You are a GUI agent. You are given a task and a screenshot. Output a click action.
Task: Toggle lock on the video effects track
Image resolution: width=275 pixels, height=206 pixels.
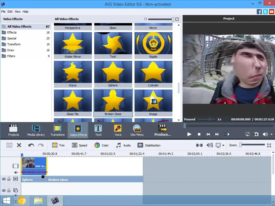tap(9, 179)
